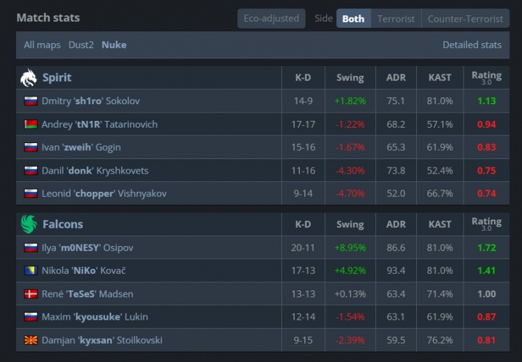Viewport: 522px width, 362px height.
Task: Open the Detailed stats link
Action: [472, 44]
